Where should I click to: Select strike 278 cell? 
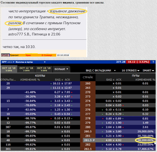point(88,118)
